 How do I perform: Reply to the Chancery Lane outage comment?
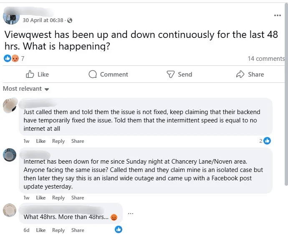click(58, 198)
